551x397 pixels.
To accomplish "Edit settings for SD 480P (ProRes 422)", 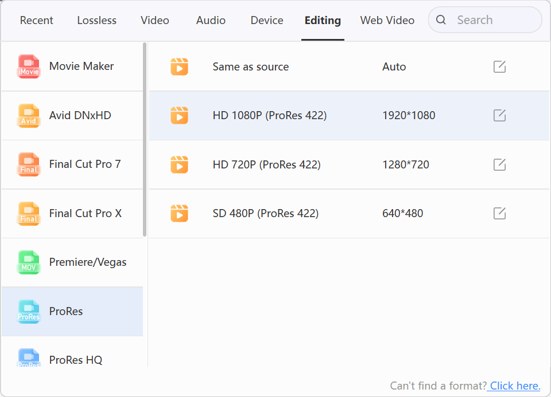I will (x=499, y=213).
